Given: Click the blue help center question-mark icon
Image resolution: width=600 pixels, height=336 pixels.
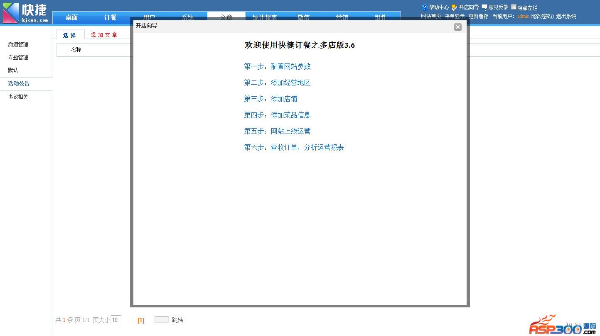Looking at the screenshot, I should point(424,7).
